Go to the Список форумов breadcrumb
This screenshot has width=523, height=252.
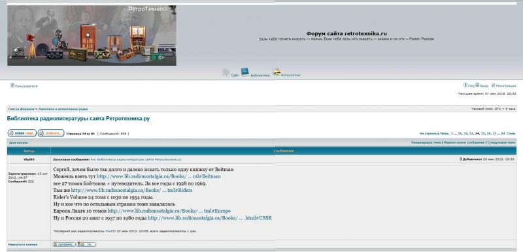coord(22,109)
